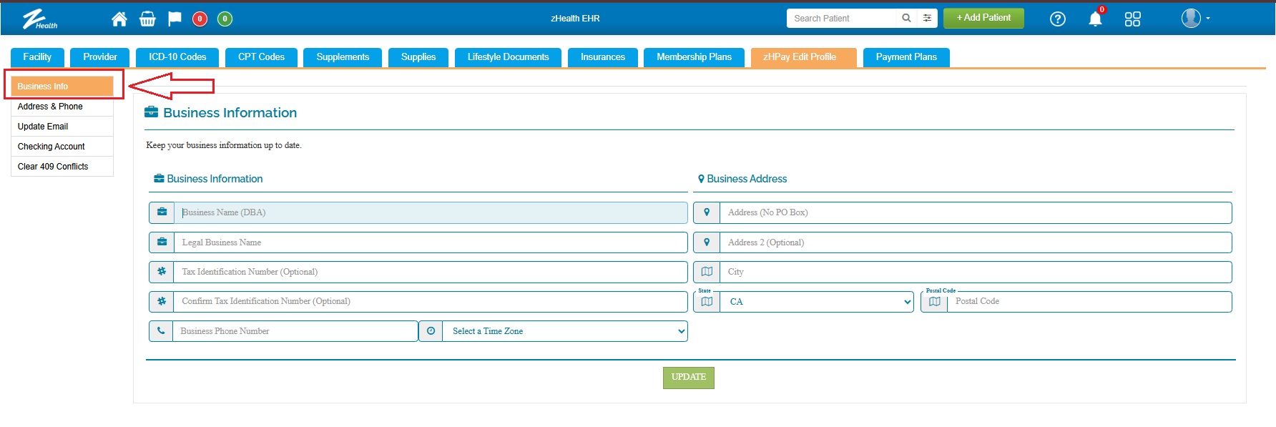The width and height of the screenshot is (1276, 427).
Task: Open advanced search filter icon
Action: pyautogui.click(x=927, y=19)
